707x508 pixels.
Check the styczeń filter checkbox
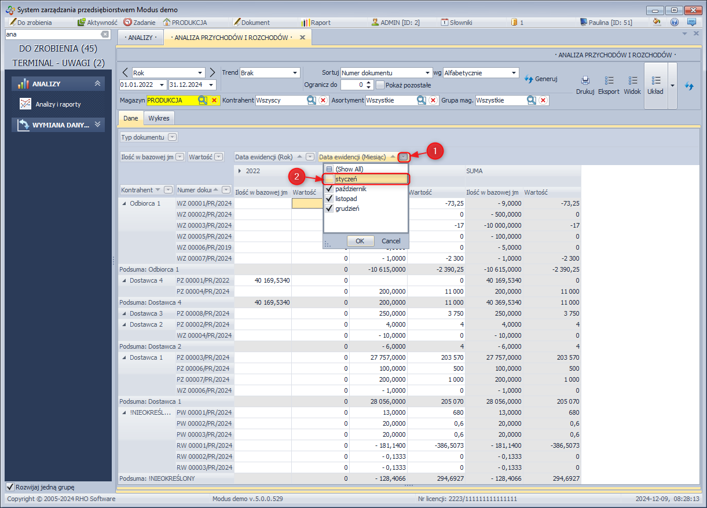click(329, 179)
